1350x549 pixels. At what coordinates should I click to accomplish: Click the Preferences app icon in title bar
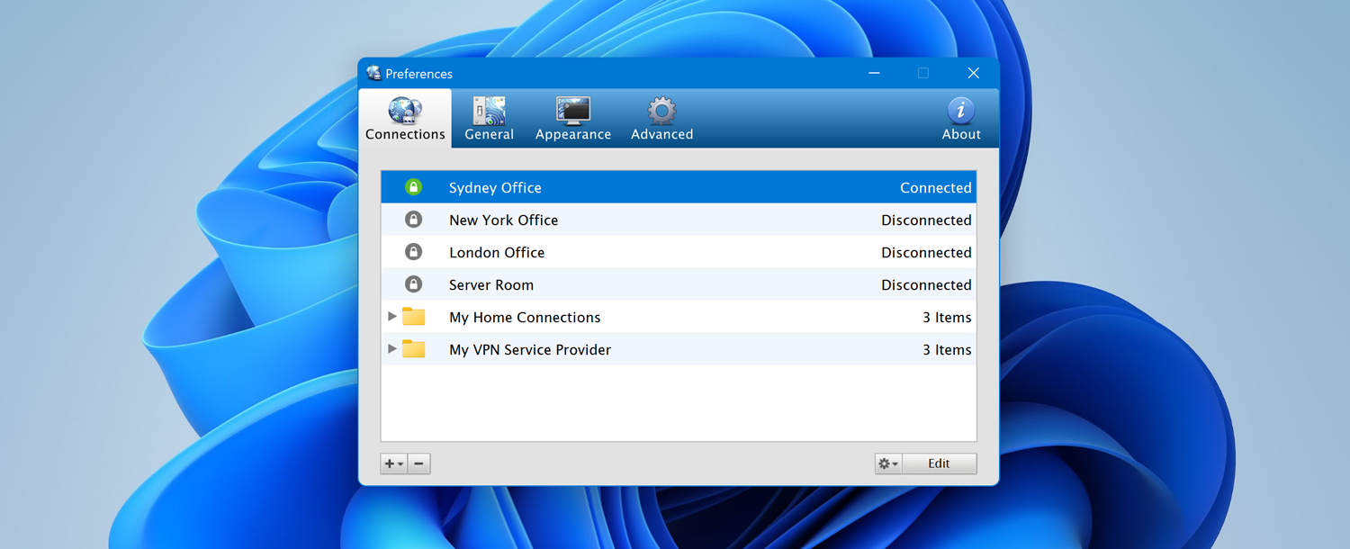(373, 74)
